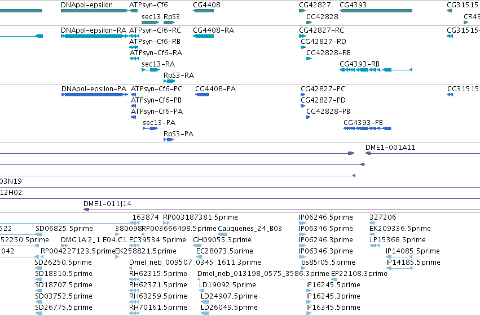Select EST RH62315.5prime

[134, 279]
